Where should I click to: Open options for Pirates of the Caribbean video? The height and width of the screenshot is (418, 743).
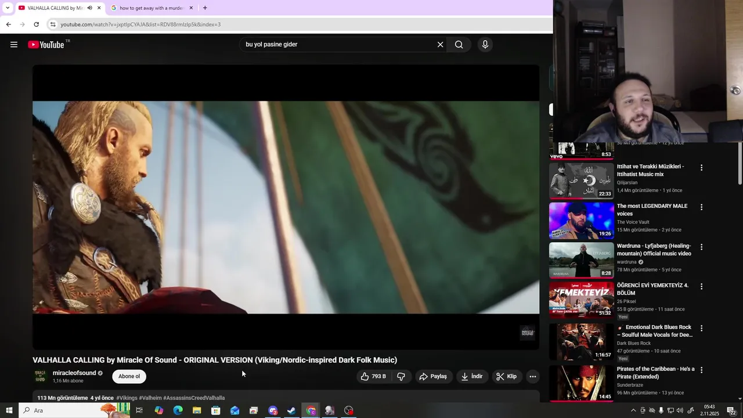[x=701, y=370]
